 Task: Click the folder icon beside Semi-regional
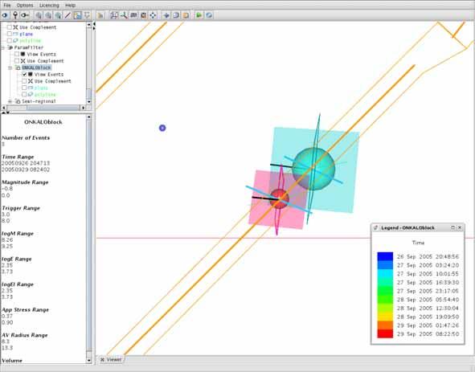click(x=18, y=101)
